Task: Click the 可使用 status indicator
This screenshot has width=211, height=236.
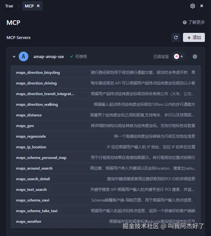Action: [x=78, y=57]
